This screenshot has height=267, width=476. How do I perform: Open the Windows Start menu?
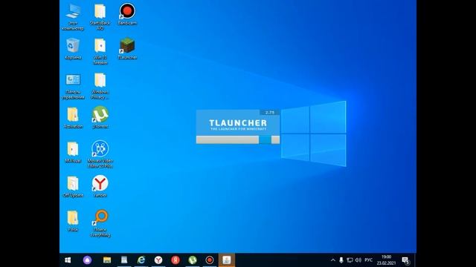pos(68,260)
